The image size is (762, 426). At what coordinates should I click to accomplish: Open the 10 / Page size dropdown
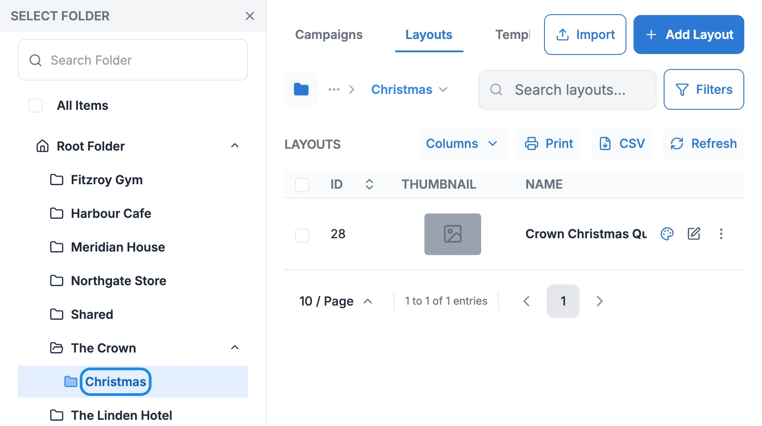(x=336, y=301)
